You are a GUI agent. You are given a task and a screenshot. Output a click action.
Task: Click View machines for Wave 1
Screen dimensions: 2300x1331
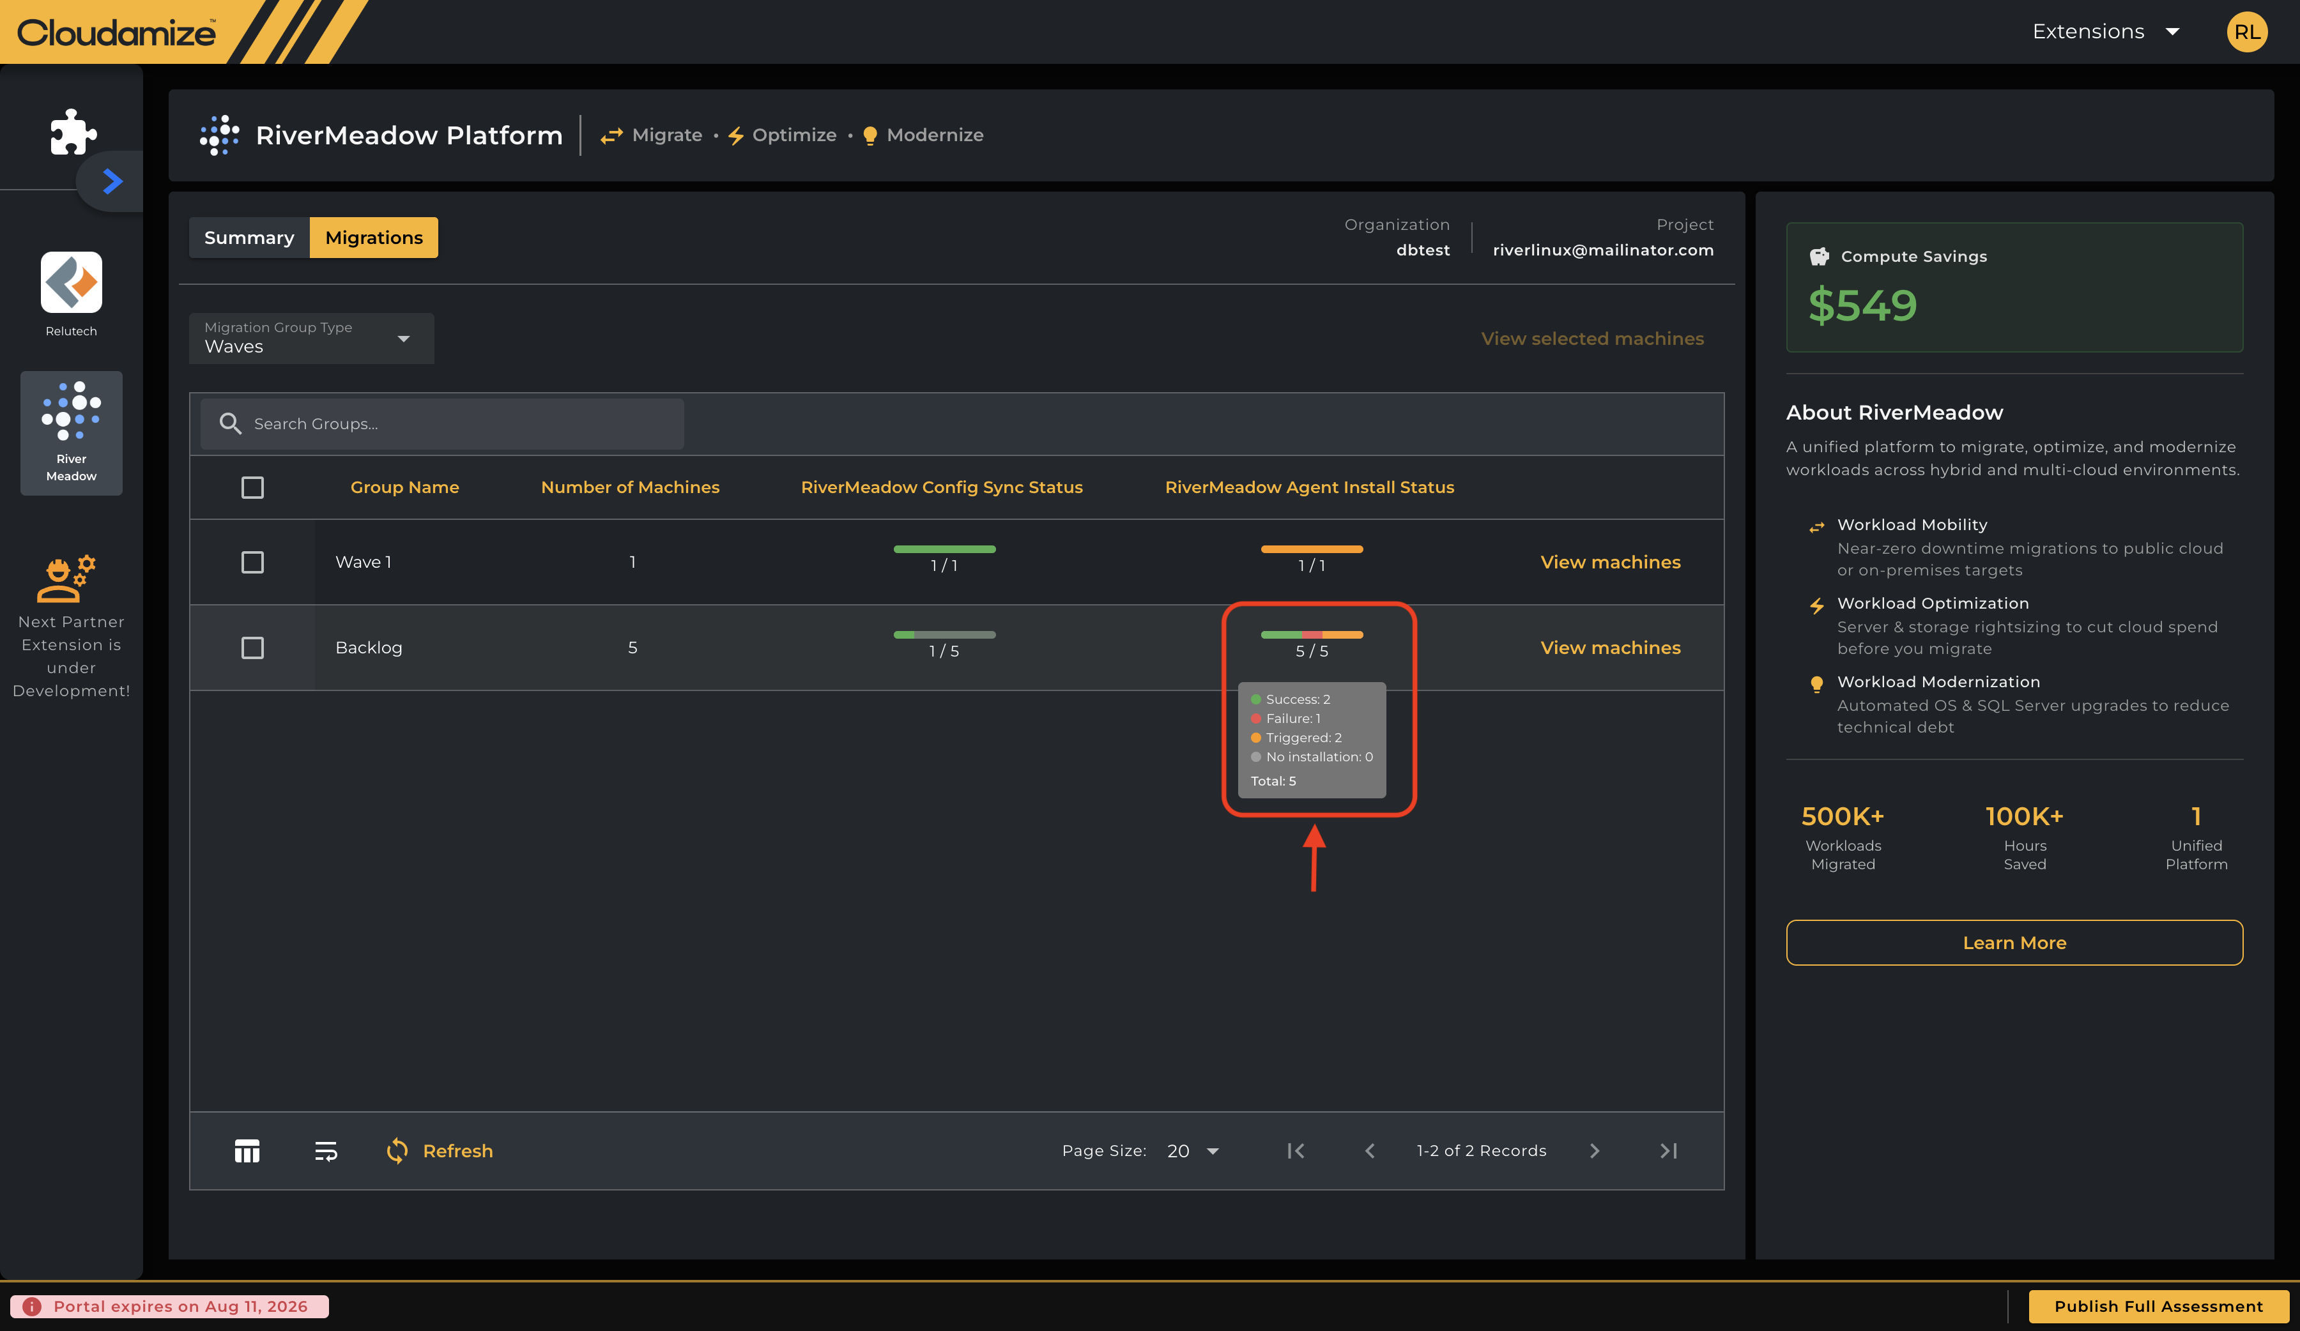[x=1611, y=562]
